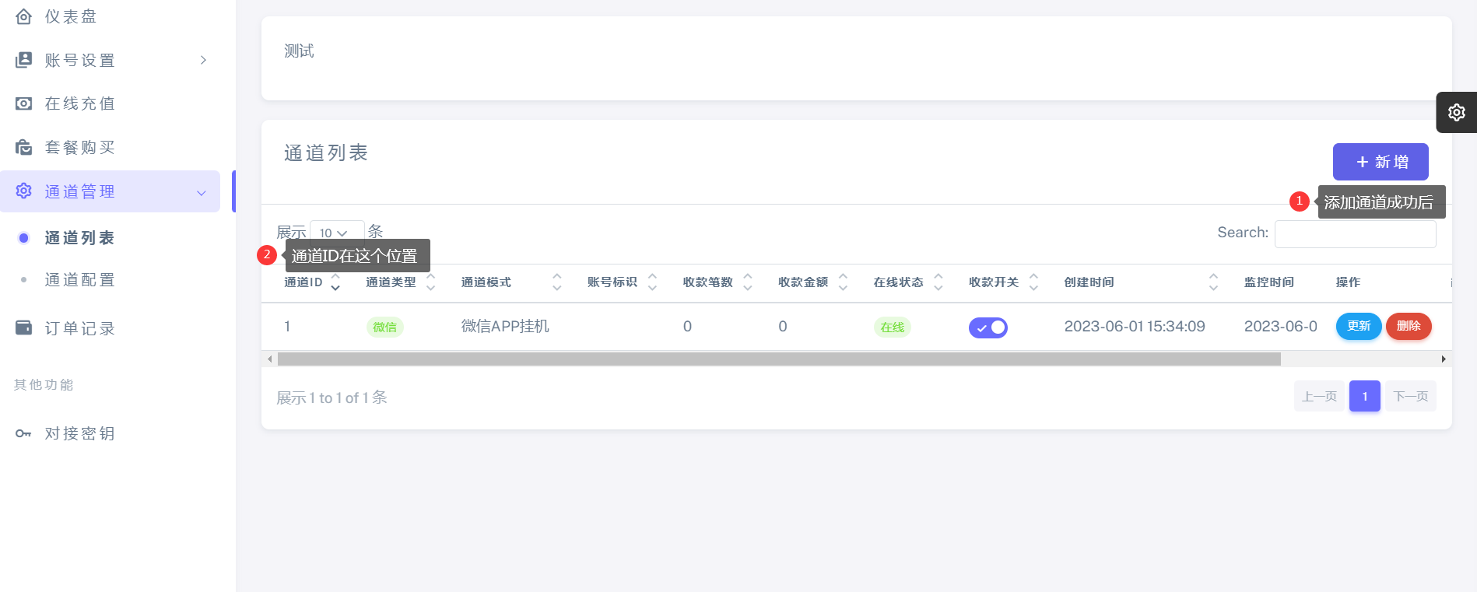The height and width of the screenshot is (592, 1477).
Task: Open the floating settings gear panel
Action: [x=1456, y=112]
